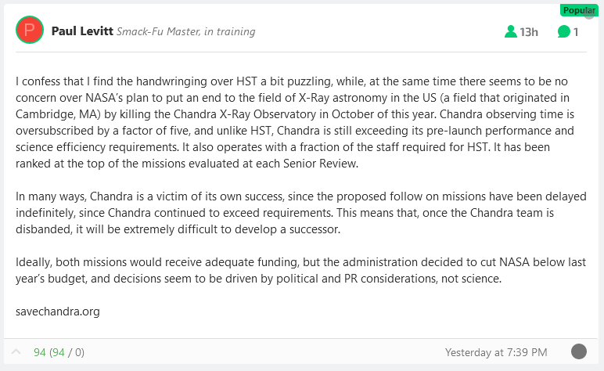The width and height of the screenshot is (604, 371).
Task: Open the Paul Levitt profile link
Action: pos(82,31)
